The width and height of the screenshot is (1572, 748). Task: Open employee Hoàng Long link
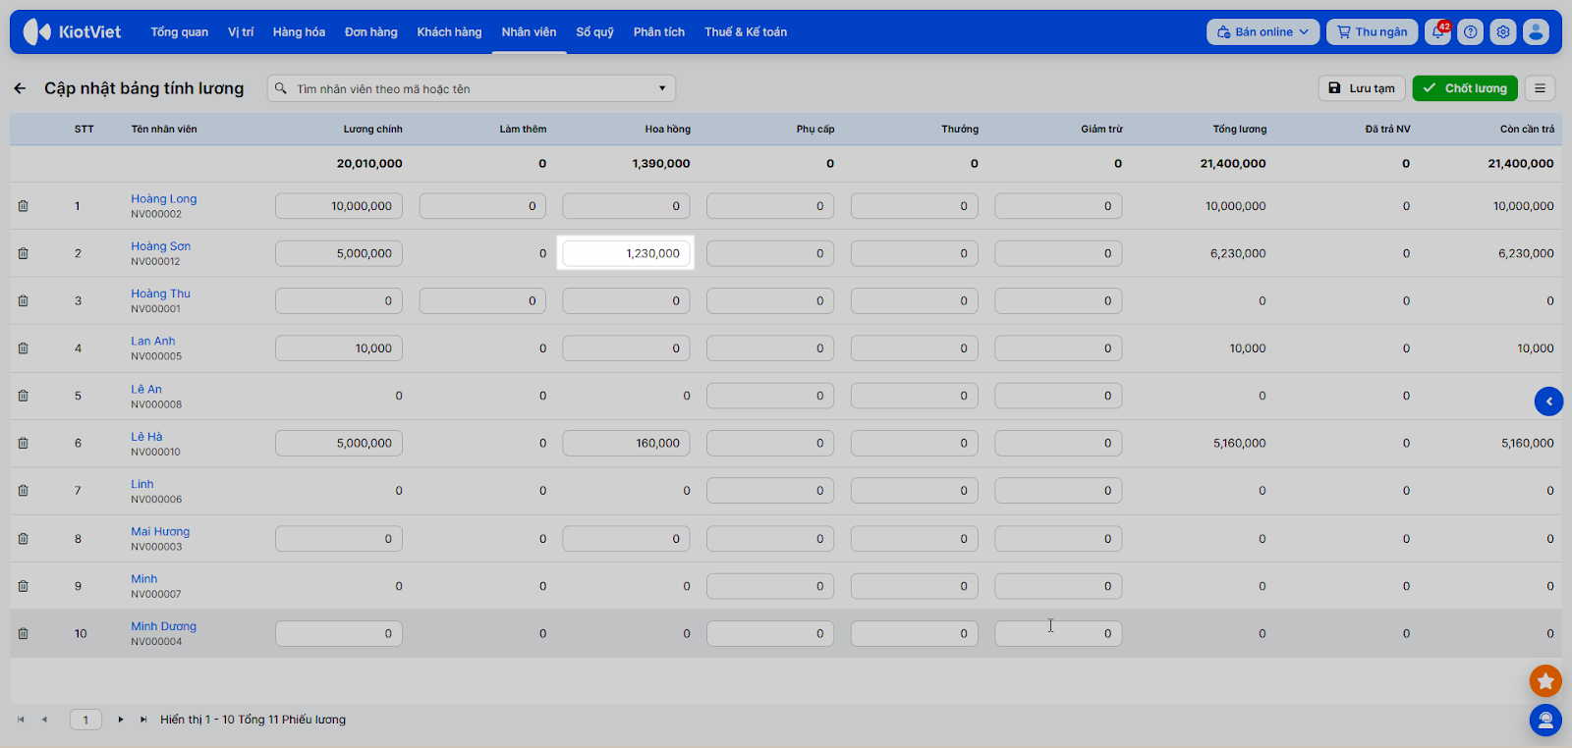click(x=164, y=199)
